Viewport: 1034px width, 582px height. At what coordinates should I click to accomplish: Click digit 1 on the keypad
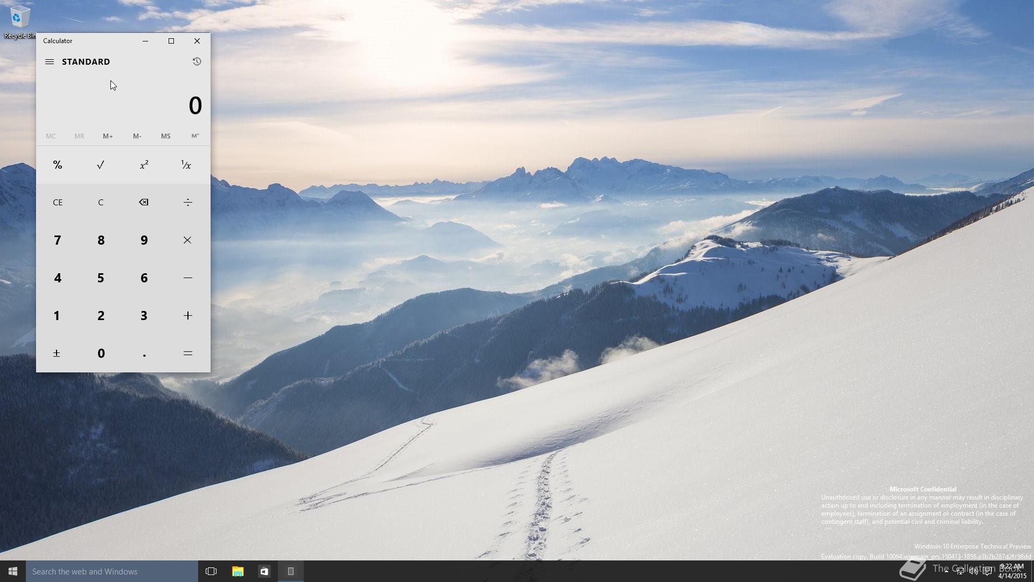pyautogui.click(x=57, y=315)
